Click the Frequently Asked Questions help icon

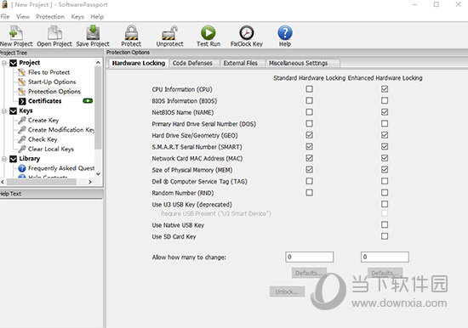coord(22,168)
